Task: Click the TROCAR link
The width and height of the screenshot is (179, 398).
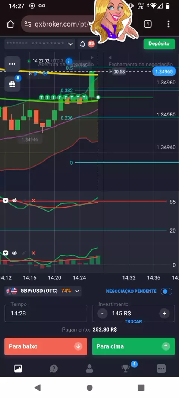Action: (x=134, y=321)
